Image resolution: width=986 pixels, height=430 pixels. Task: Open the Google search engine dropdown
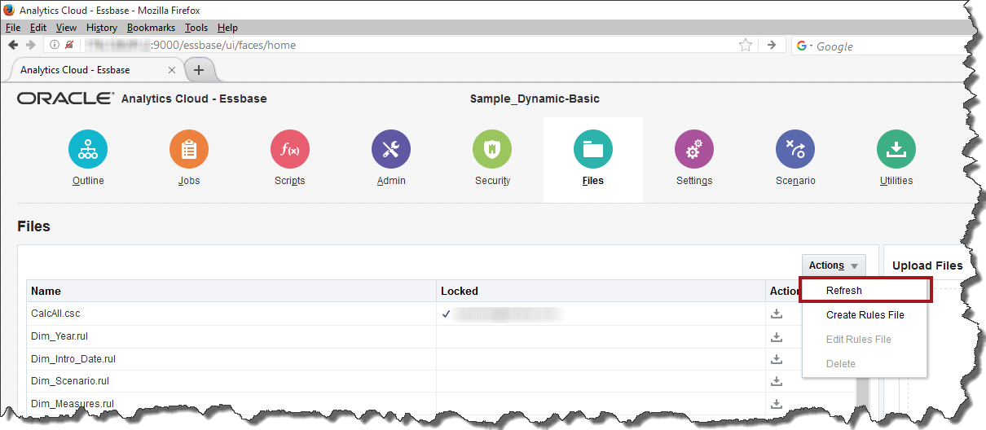[805, 46]
